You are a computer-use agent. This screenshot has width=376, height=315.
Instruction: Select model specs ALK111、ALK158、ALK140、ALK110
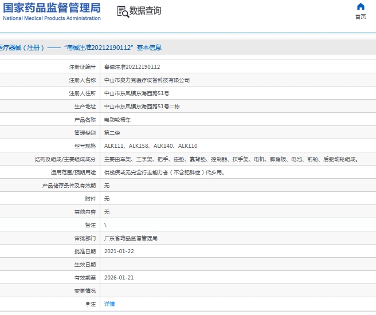[151, 146]
